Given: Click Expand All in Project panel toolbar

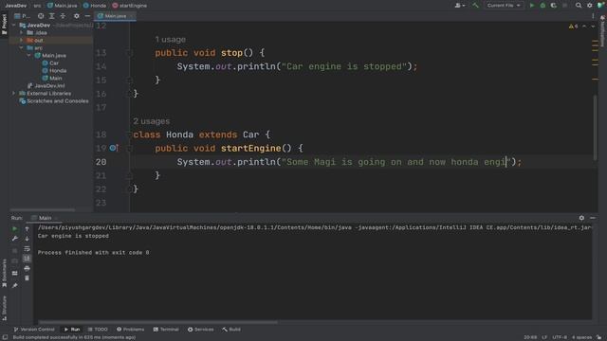Looking at the screenshot, I should click(51, 16).
